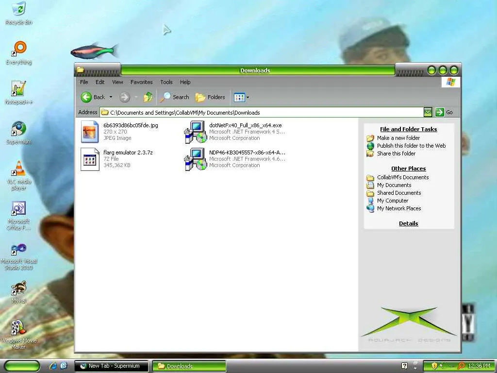Screen dimensions: 497x373
Task: Open Notepad++ from the desktop
Action: point(19,93)
